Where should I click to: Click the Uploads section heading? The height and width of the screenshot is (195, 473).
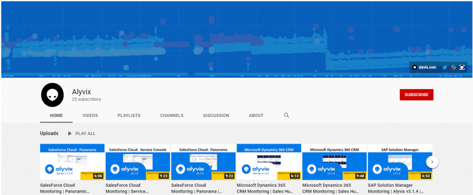[x=49, y=134]
